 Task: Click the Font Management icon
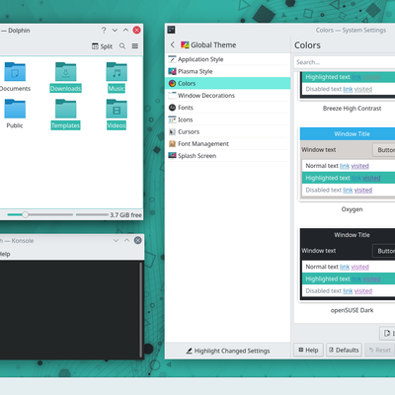(172, 143)
